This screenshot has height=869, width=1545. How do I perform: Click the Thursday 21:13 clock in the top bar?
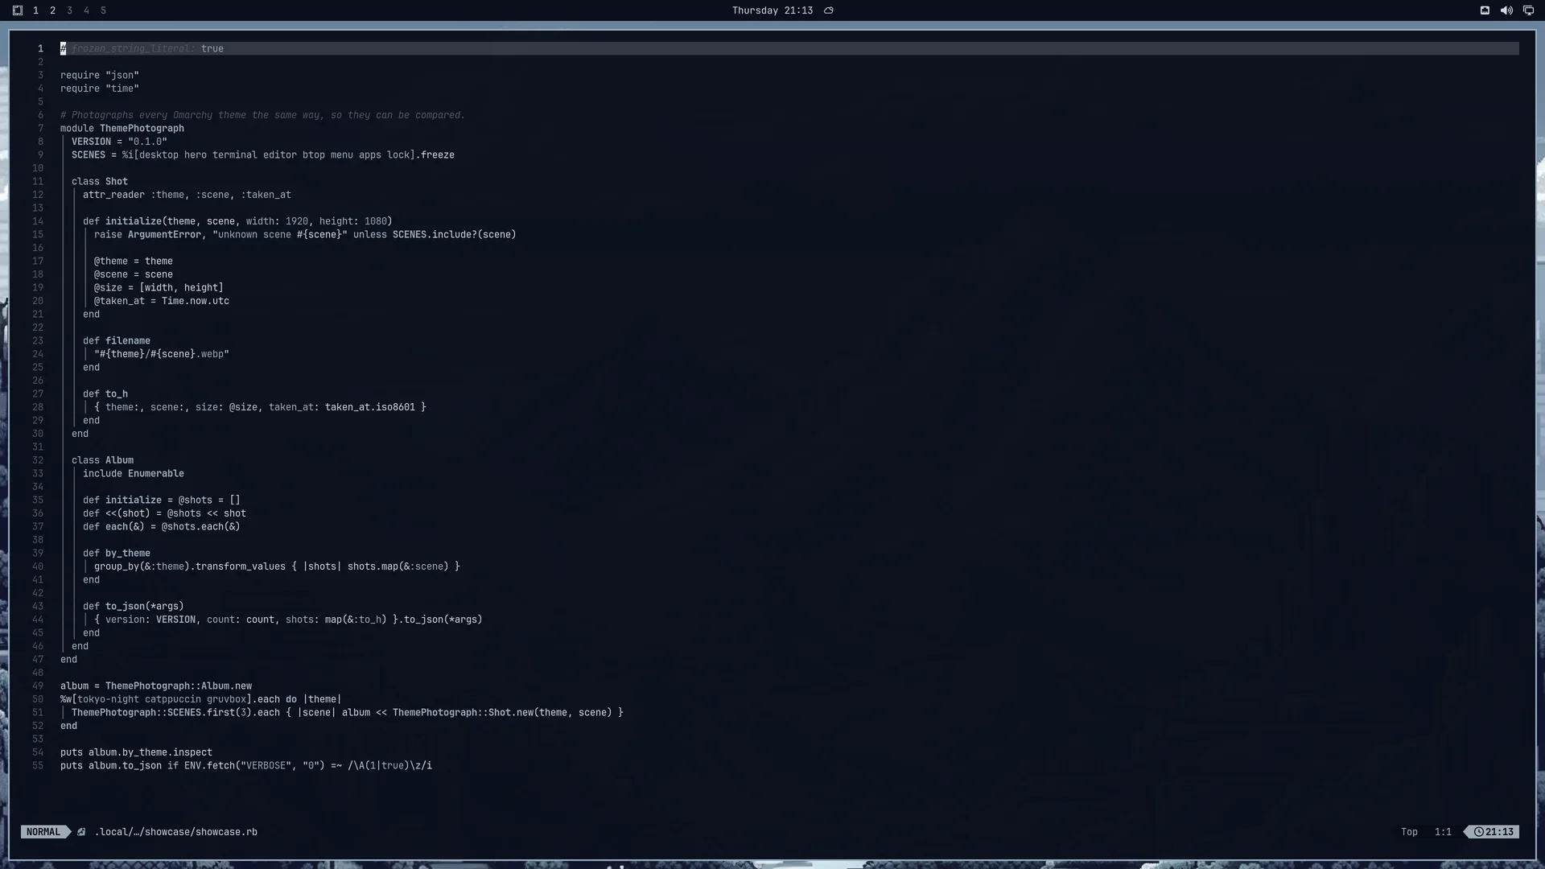pos(772,10)
